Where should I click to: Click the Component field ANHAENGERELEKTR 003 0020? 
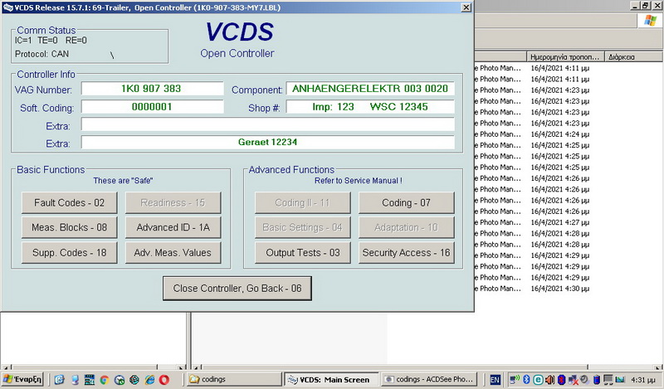370,89
